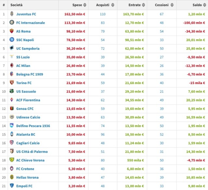Click the ACF Fiorentina club crest
This screenshot has width=208, height=190.
(x=12, y=99)
